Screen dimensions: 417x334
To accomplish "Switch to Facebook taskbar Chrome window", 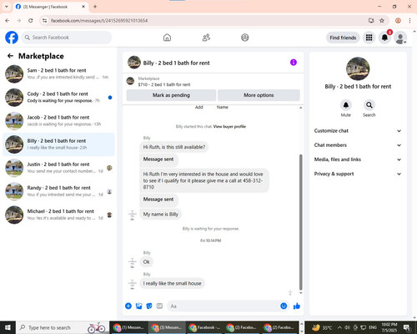I will coord(204,327).
